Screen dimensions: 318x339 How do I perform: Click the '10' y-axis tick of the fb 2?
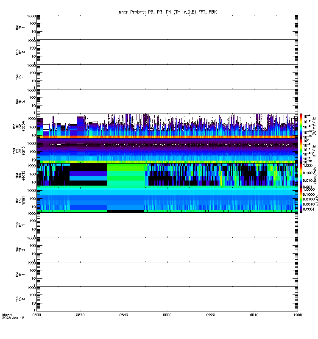tap(34, 303)
